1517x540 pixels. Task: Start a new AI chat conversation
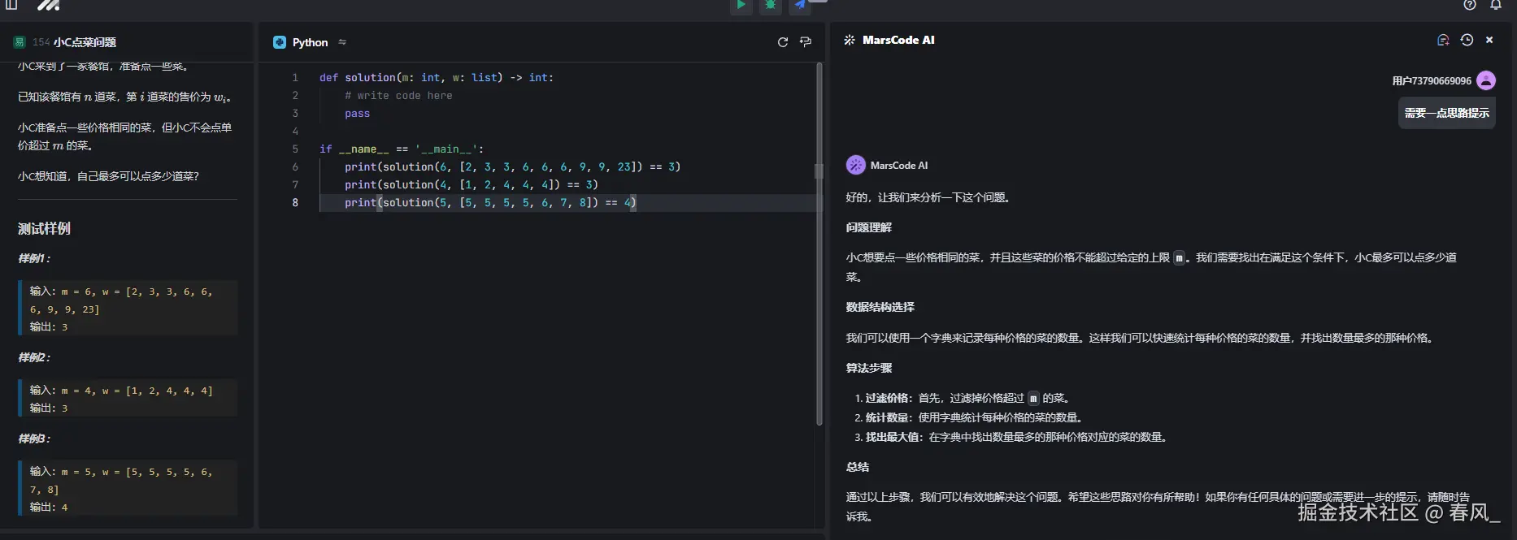[1443, 40]
